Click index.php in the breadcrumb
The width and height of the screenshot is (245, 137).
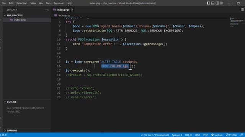[64, 15]
